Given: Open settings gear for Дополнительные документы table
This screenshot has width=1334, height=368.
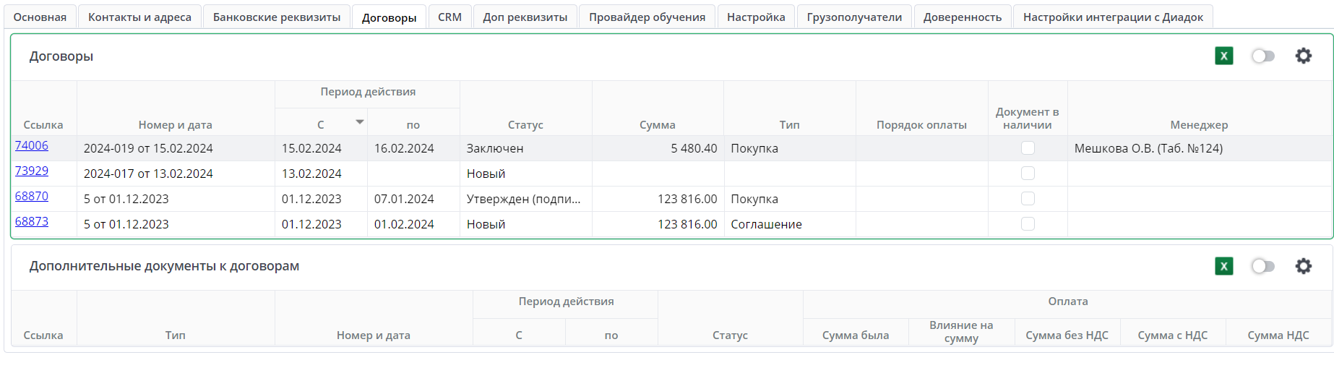Looking at the screenshot, I should click(x=1303, y=266).
